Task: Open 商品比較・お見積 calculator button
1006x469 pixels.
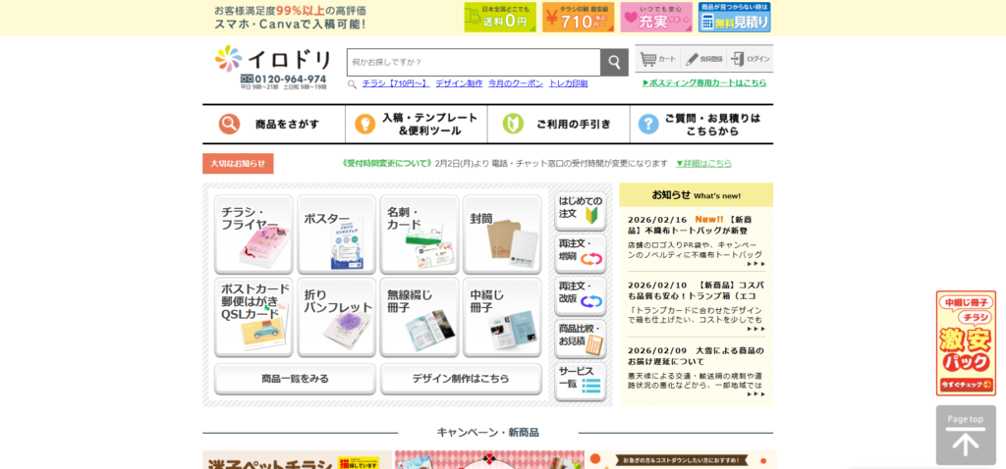Action: [x=580, y=337]
